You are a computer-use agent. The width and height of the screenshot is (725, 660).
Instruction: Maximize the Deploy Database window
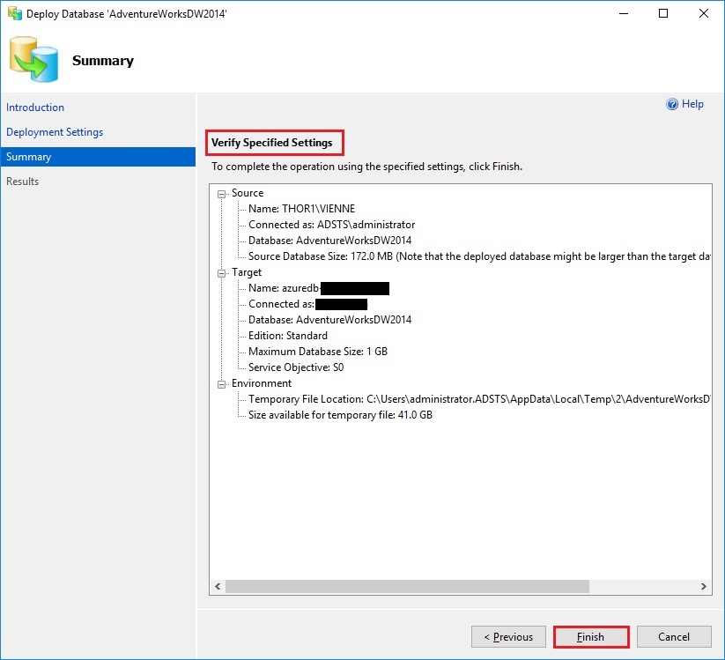pyautogui.click(x=663, y=13)
